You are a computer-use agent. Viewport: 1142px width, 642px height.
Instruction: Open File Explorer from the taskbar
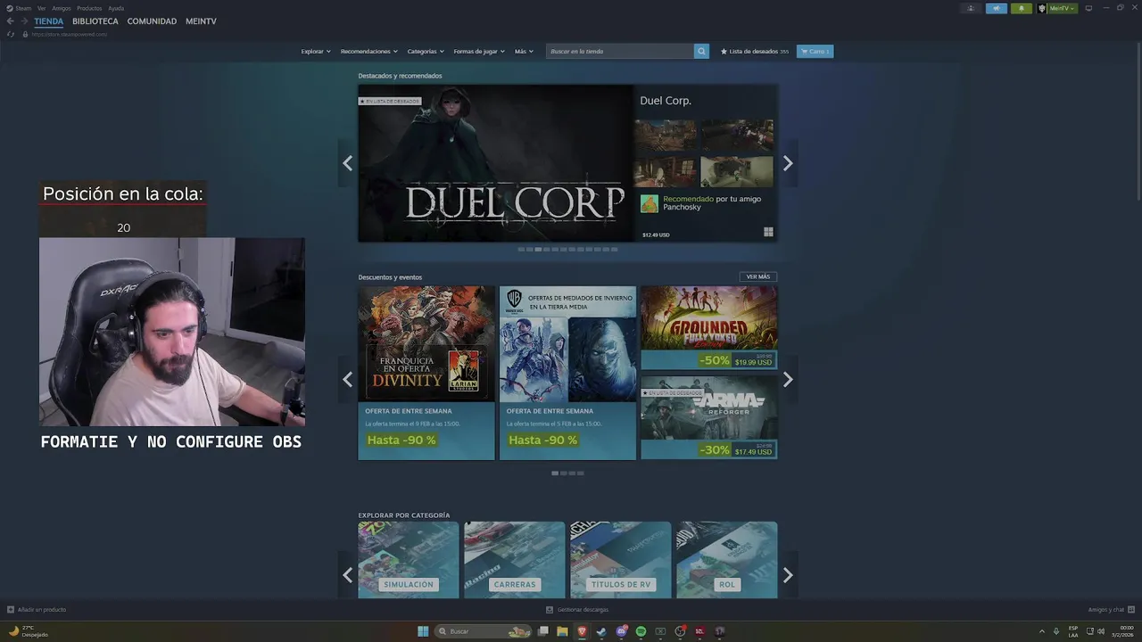(562, 631)
